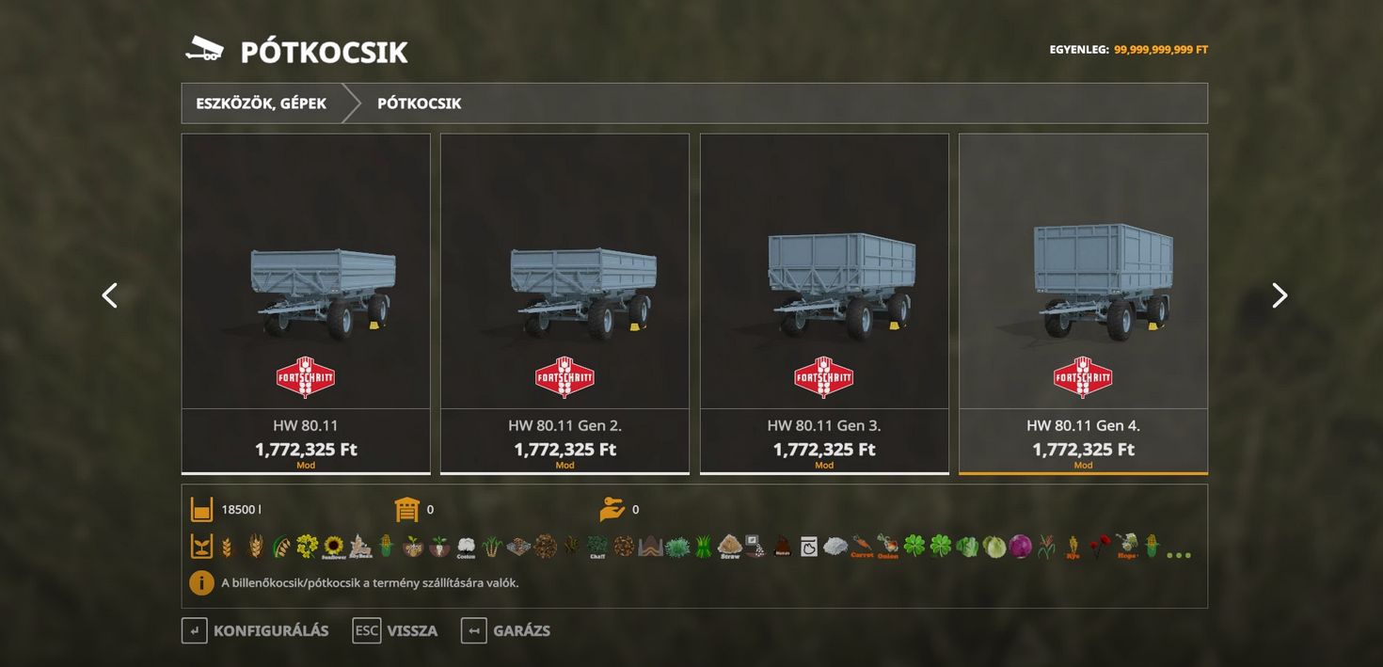The image size is (1383, 667).
Task: Click the carrot fill type icon
Action: [x=862, y=547]
